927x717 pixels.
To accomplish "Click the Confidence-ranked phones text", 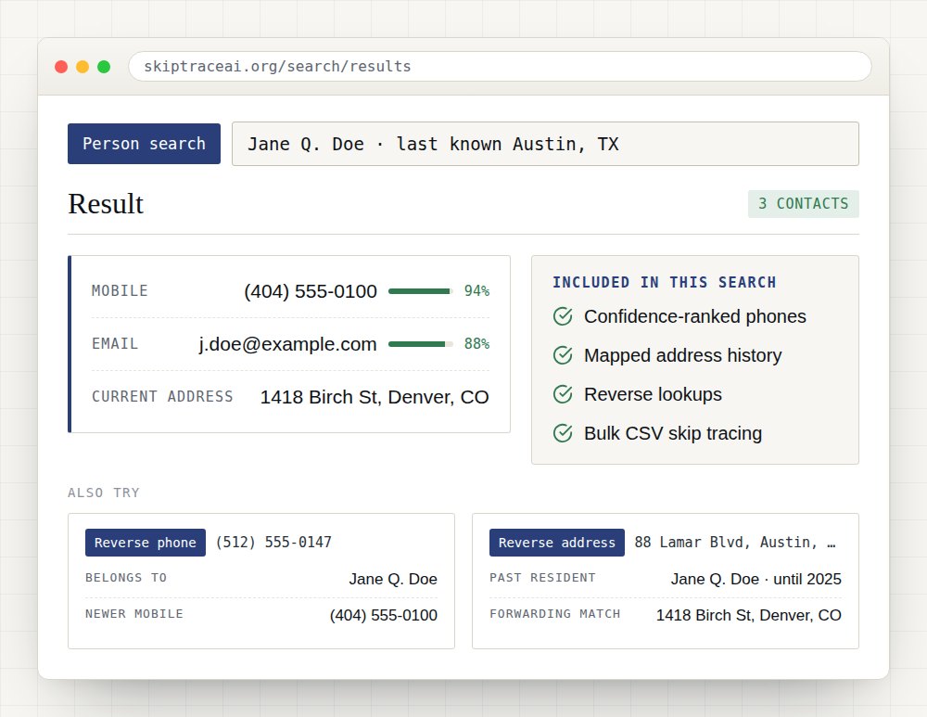I will click(x=694, y=316).
